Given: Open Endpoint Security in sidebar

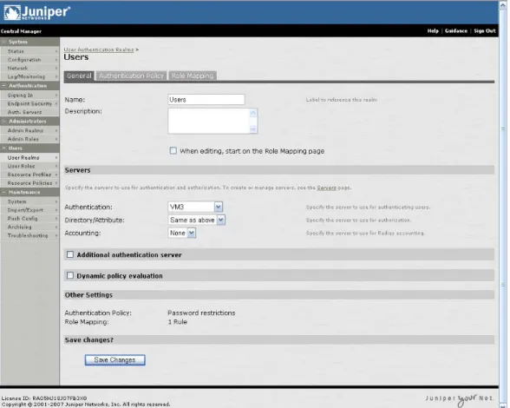Looking at the screenshot, I should (x=29, y=104).
